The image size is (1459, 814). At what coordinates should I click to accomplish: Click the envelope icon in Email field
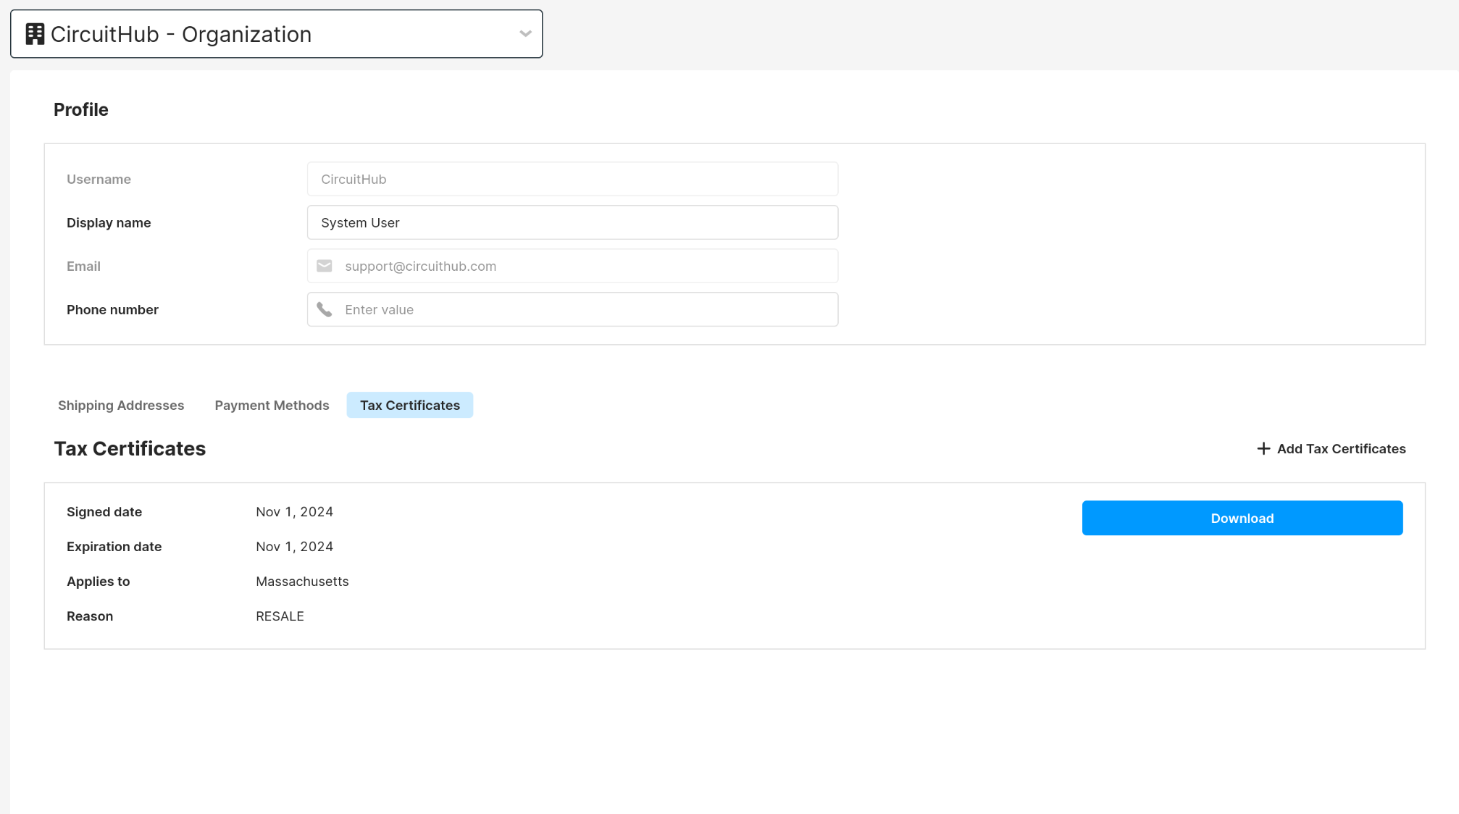325,266
